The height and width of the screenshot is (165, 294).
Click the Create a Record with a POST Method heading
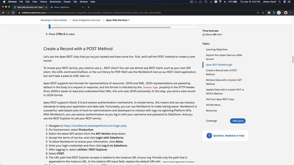(x=78, y=49)
